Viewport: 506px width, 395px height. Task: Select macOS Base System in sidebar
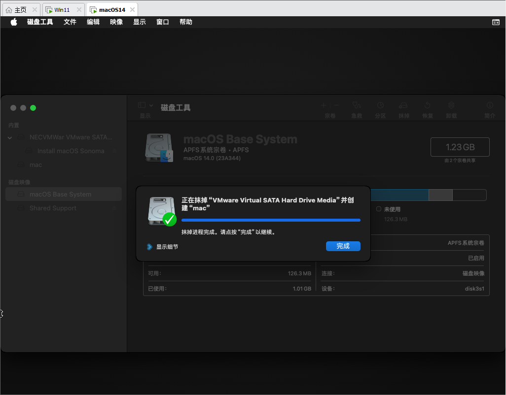tap(64, 194)
